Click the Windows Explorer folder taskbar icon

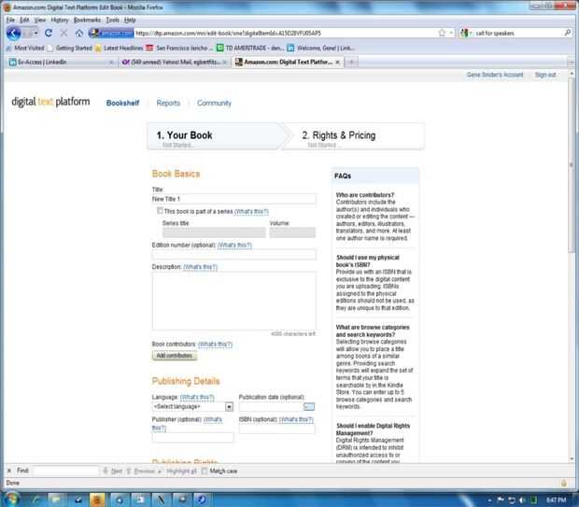(56, 500)
